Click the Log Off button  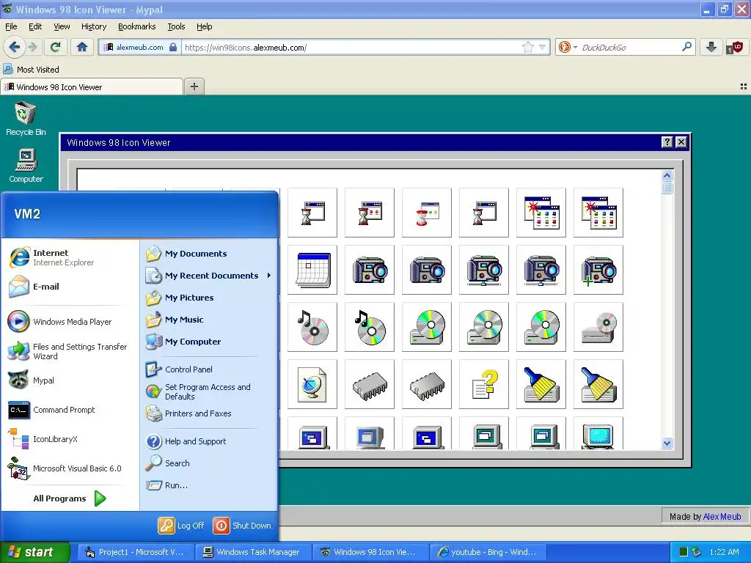[181, 525]
